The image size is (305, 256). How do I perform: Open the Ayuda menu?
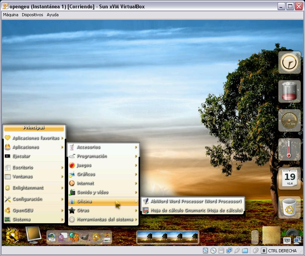point(52,15)
